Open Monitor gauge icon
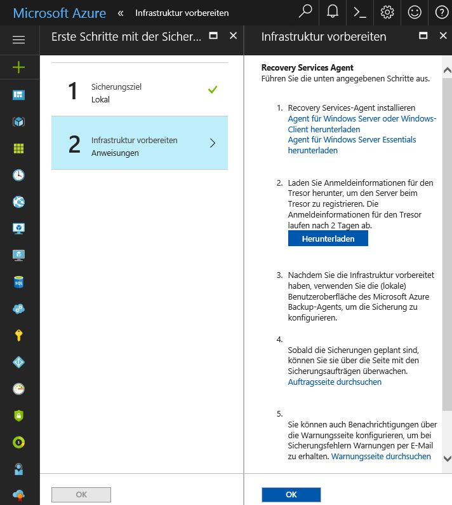The image size is (452, 505). (18, 389)
